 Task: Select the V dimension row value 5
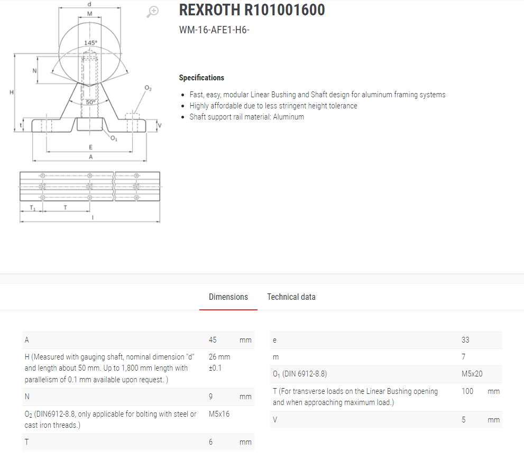(463, 420)
